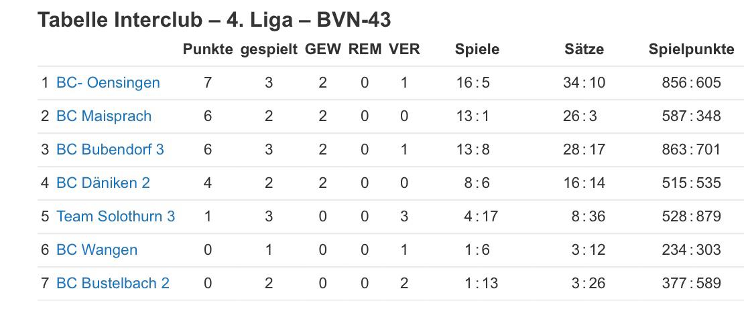Image resolution: width=744 pixels, height=315 pixels.
Task: Open the BC- Oensingen team link
Action: 108,83
